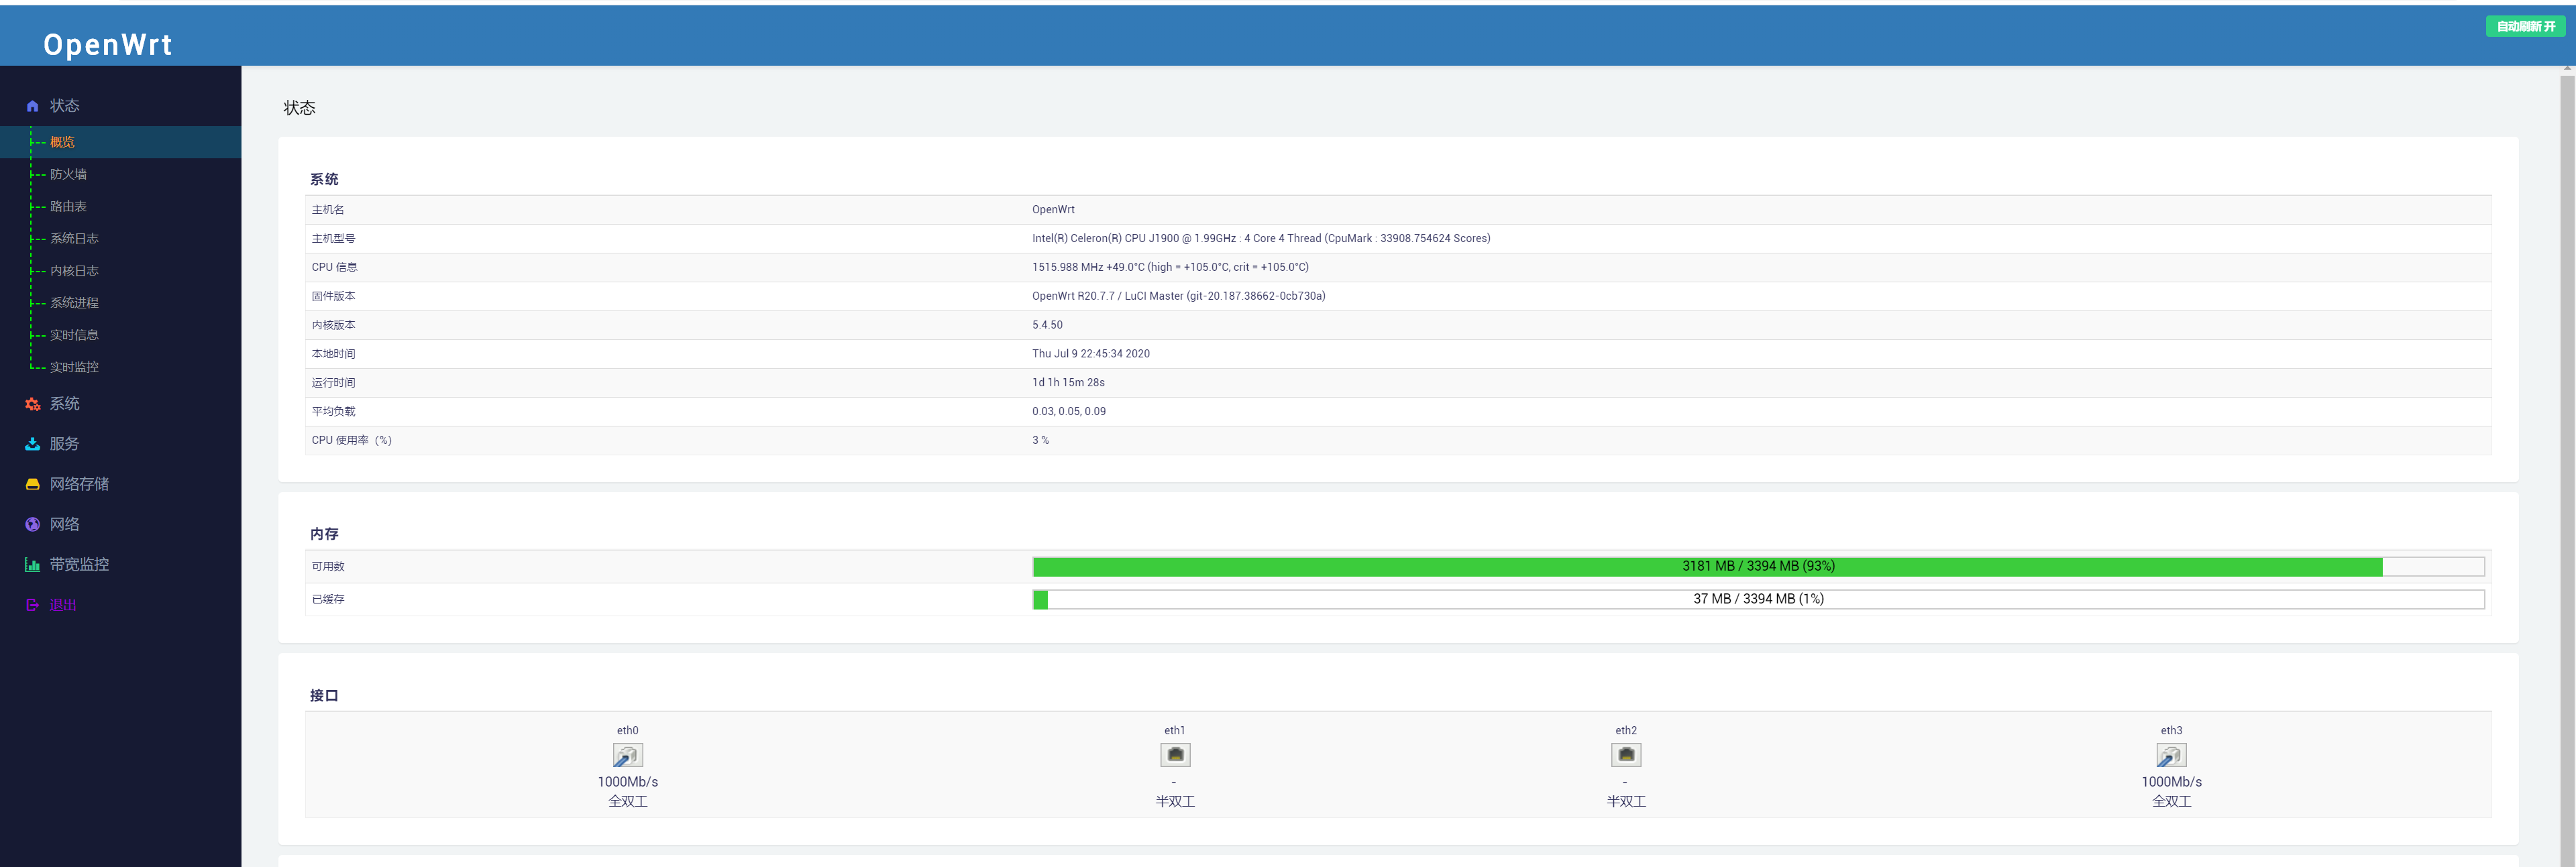The height and width of the screenshot is (867, 2576).
Task: Open the 系统日志 submenu item
Action: pyautogui.click(x=74, y=238)
